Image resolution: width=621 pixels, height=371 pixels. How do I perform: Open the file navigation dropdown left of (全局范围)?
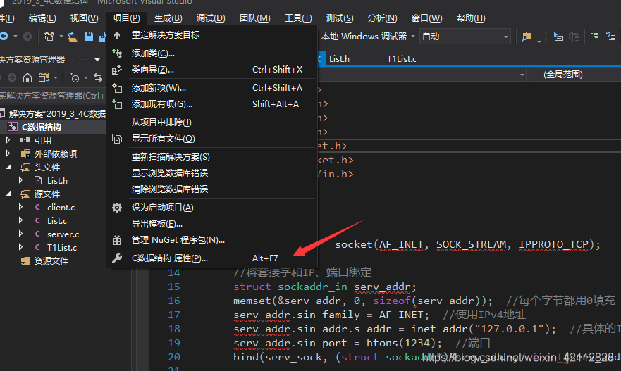pyautogui.click(x=422, y=75)
